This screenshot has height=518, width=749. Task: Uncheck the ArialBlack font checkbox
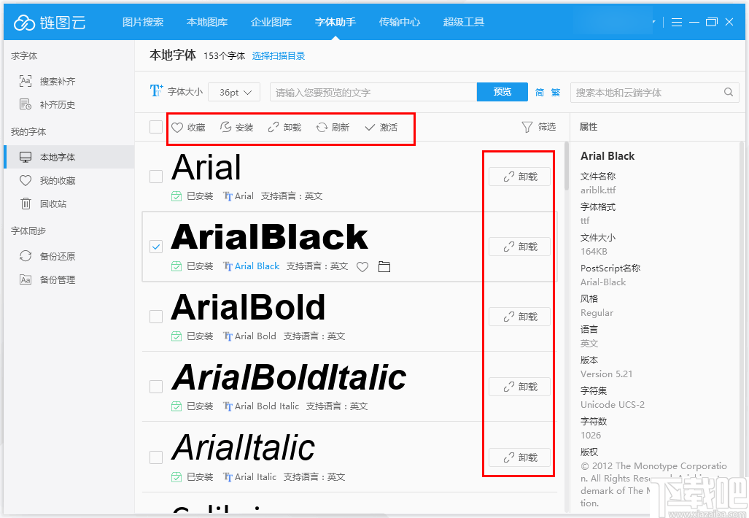coord(155,247)
